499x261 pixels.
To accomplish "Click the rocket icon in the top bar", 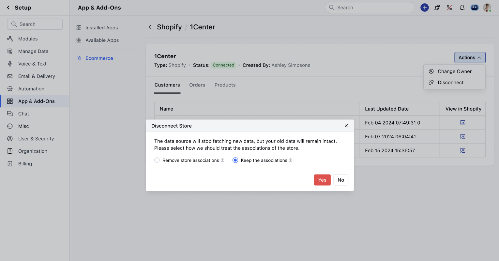I will [437, 8].
